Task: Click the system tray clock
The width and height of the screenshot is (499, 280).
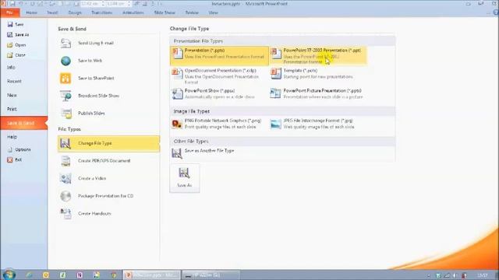Action: coord(483,275)
